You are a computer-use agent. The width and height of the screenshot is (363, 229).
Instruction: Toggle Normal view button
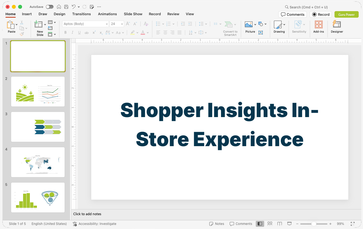tap(260, 224)
